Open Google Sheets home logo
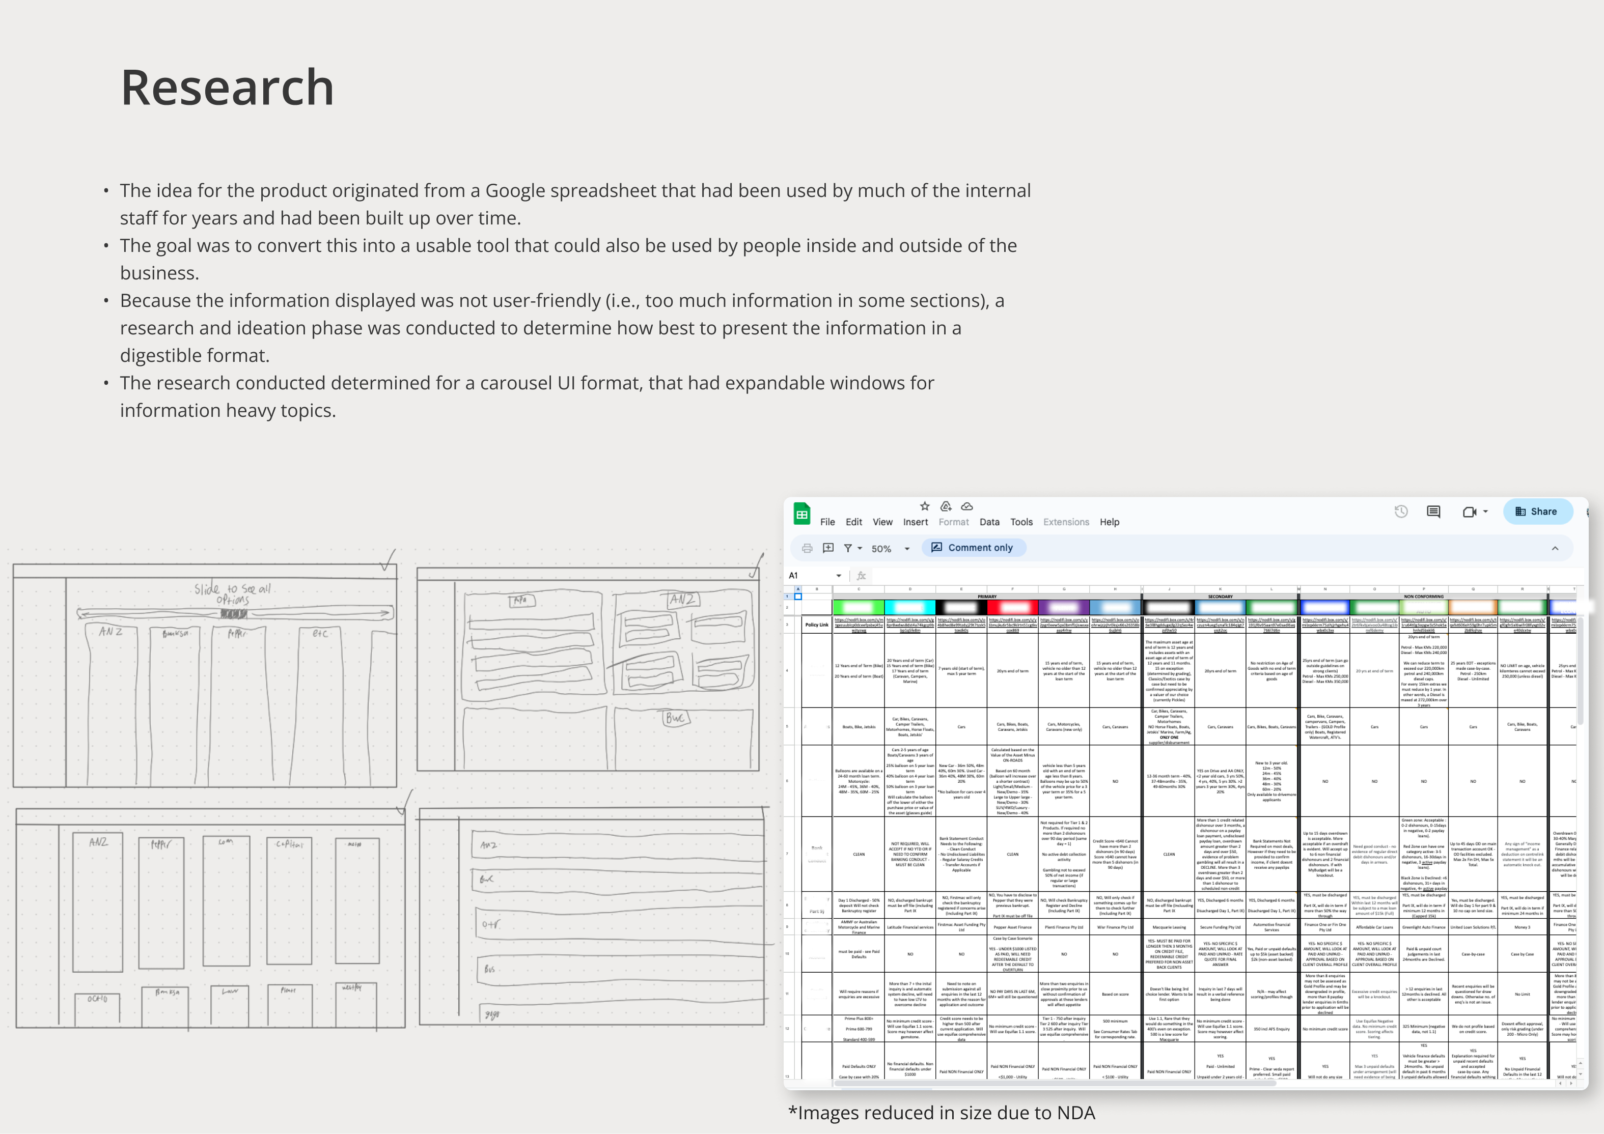The image size is (1604, 1134). (802, 515)
